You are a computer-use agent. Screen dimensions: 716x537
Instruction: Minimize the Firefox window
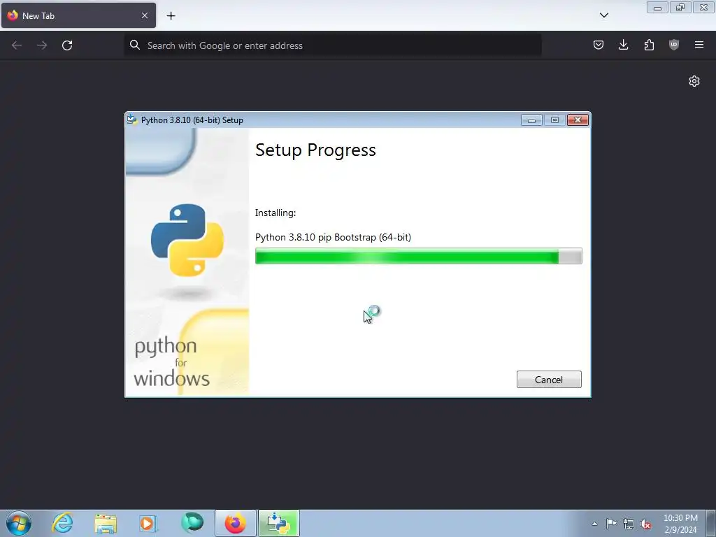coord(657,7)
